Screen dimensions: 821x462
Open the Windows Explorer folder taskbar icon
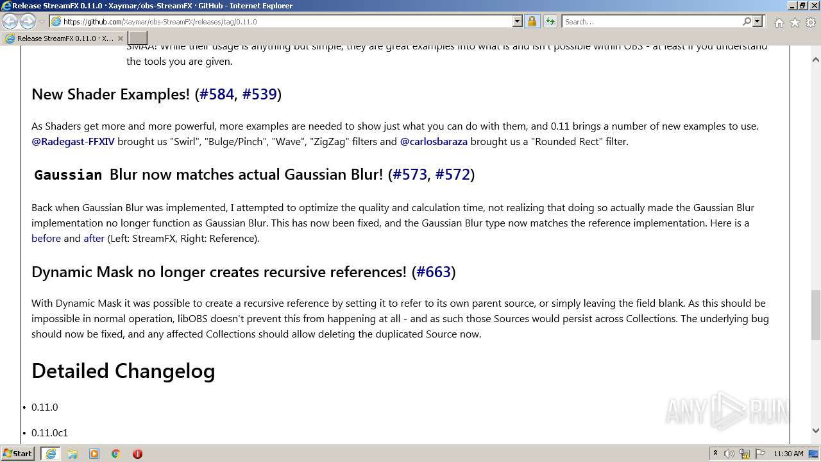pos(72,454)
